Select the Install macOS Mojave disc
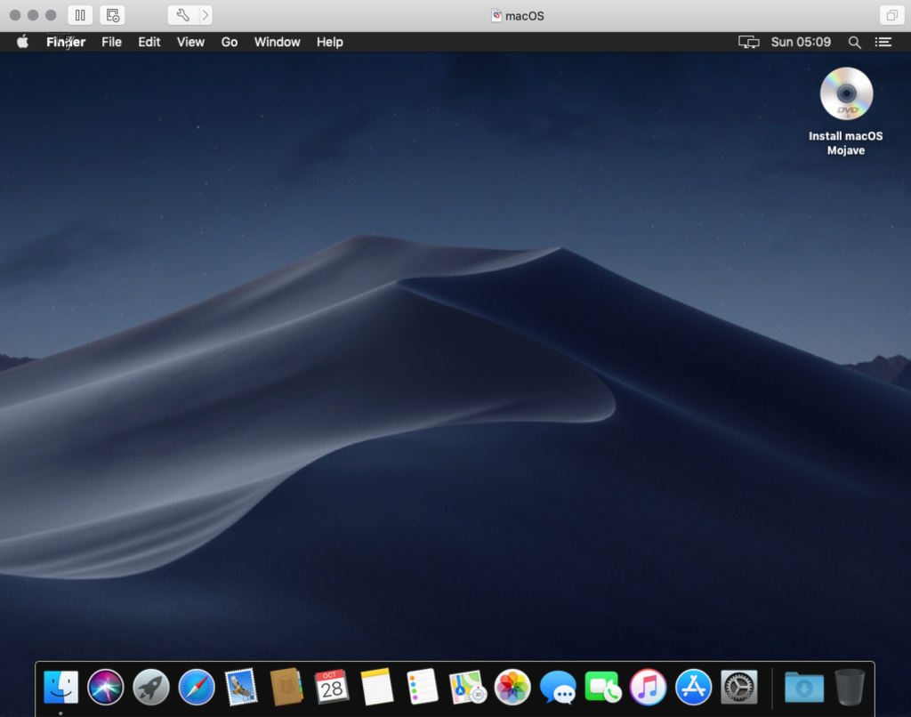 coord(846,94)
